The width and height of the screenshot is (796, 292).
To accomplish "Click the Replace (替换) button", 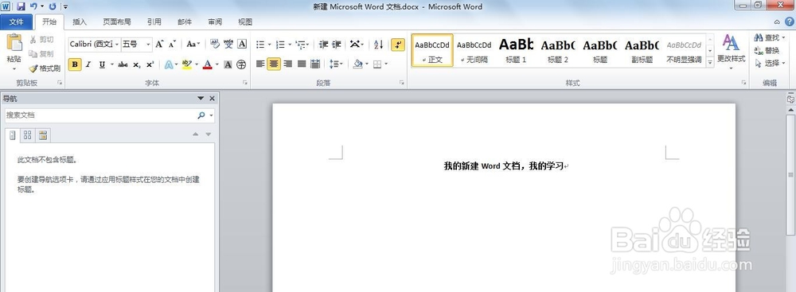I will pyautogui.click(x=767, y=50).
